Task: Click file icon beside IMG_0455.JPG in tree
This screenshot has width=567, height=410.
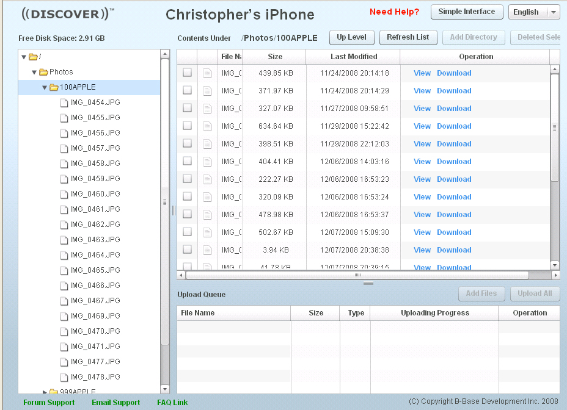Action: (64, 118)
